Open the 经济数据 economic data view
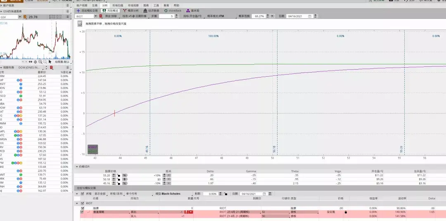This screenshot has width=446, height=221. pyautogui.click(x=151, y=10)
